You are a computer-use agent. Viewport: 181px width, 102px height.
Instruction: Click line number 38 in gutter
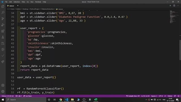[12, 28]
